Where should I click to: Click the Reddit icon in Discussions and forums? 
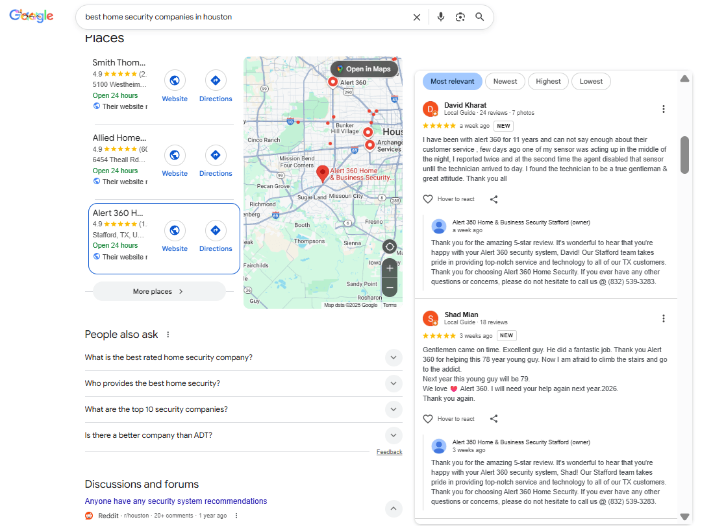tap(89, 516)
